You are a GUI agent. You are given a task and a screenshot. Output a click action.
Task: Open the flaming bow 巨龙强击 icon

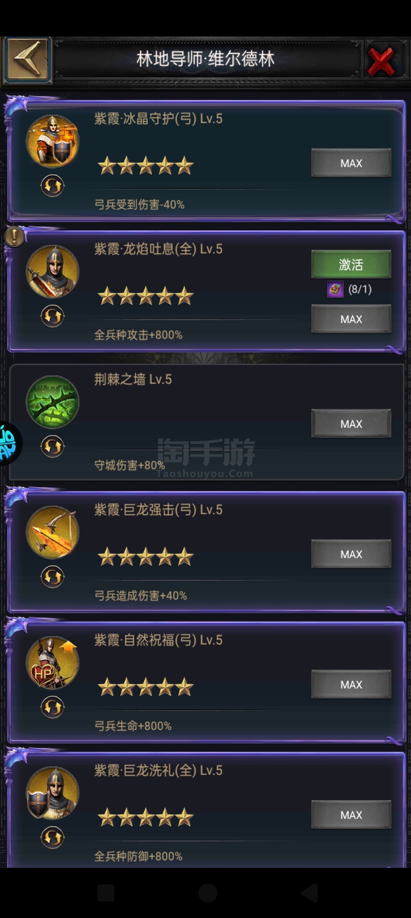(53, 532)
